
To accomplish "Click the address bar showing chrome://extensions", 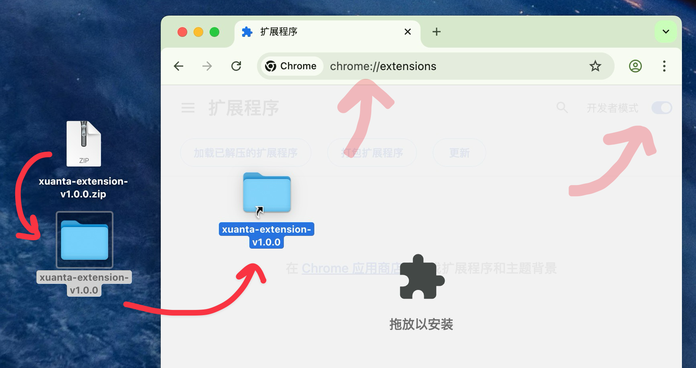I will pyautogui.click(x=441, y=66).
